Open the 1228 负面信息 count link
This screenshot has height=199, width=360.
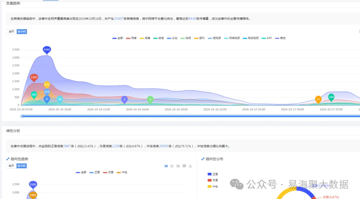point(116,146)
